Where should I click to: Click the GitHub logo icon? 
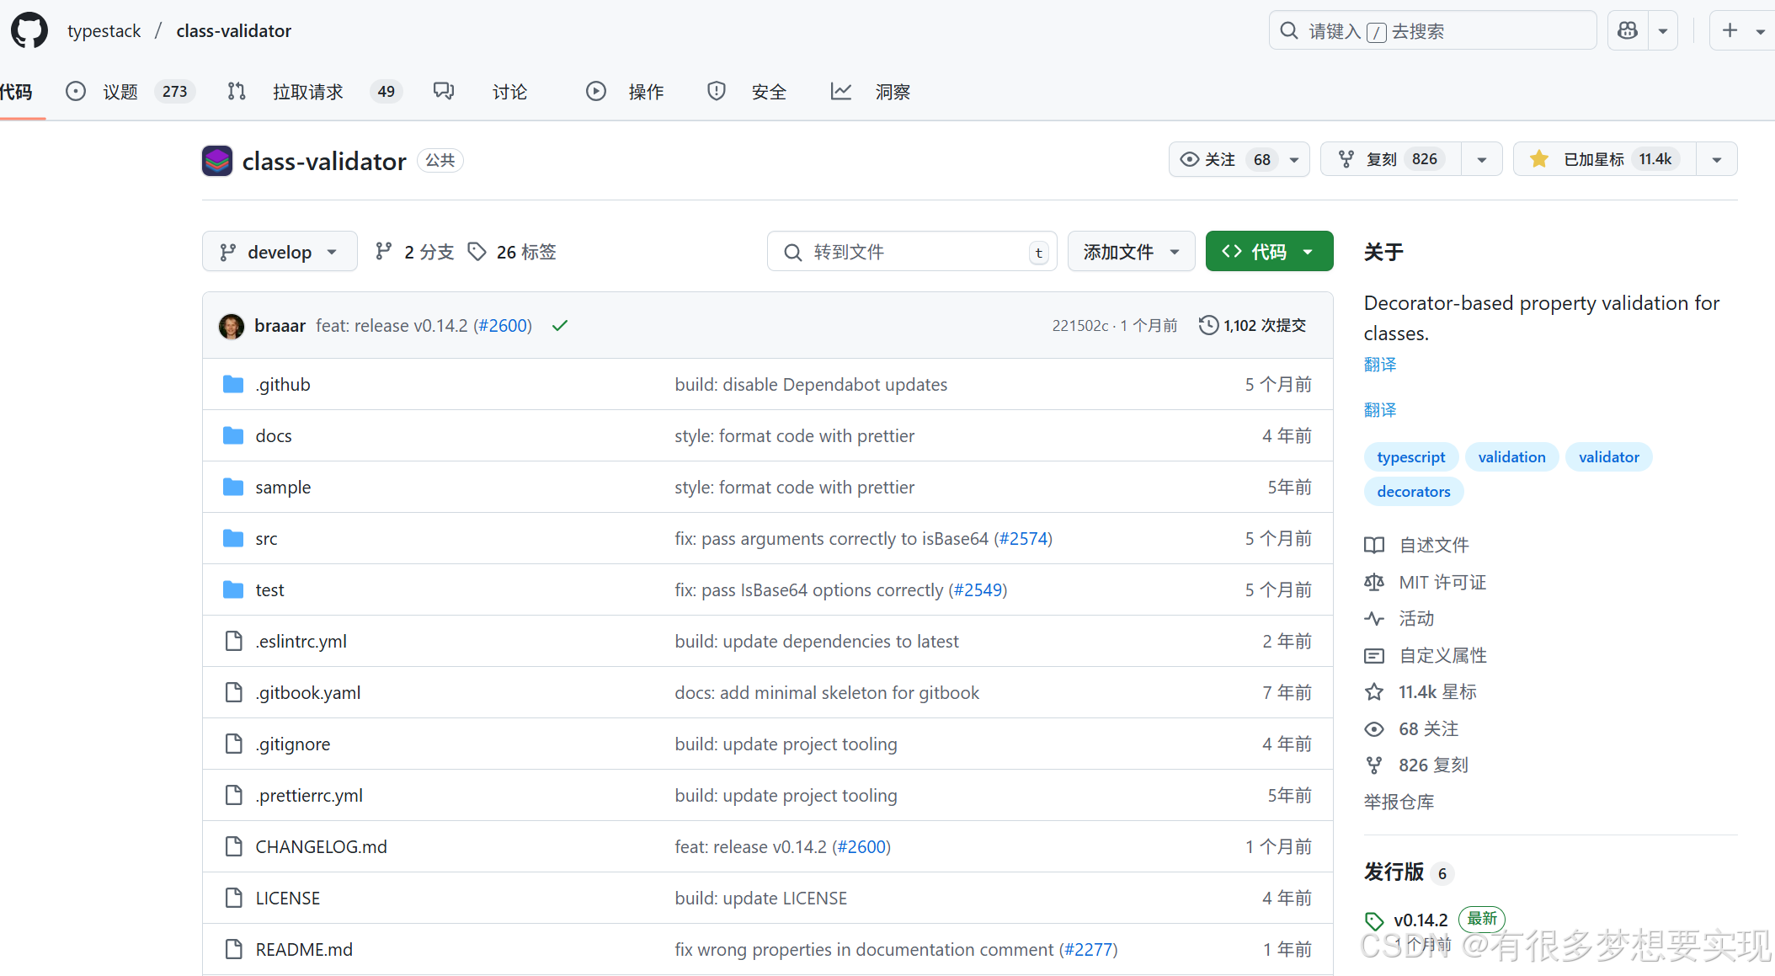tap(29, 30)
